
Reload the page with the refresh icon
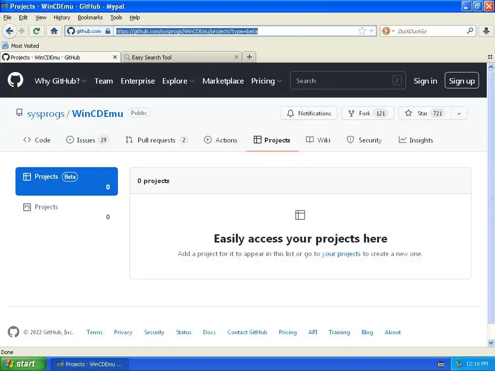click(x=37, y=31)
